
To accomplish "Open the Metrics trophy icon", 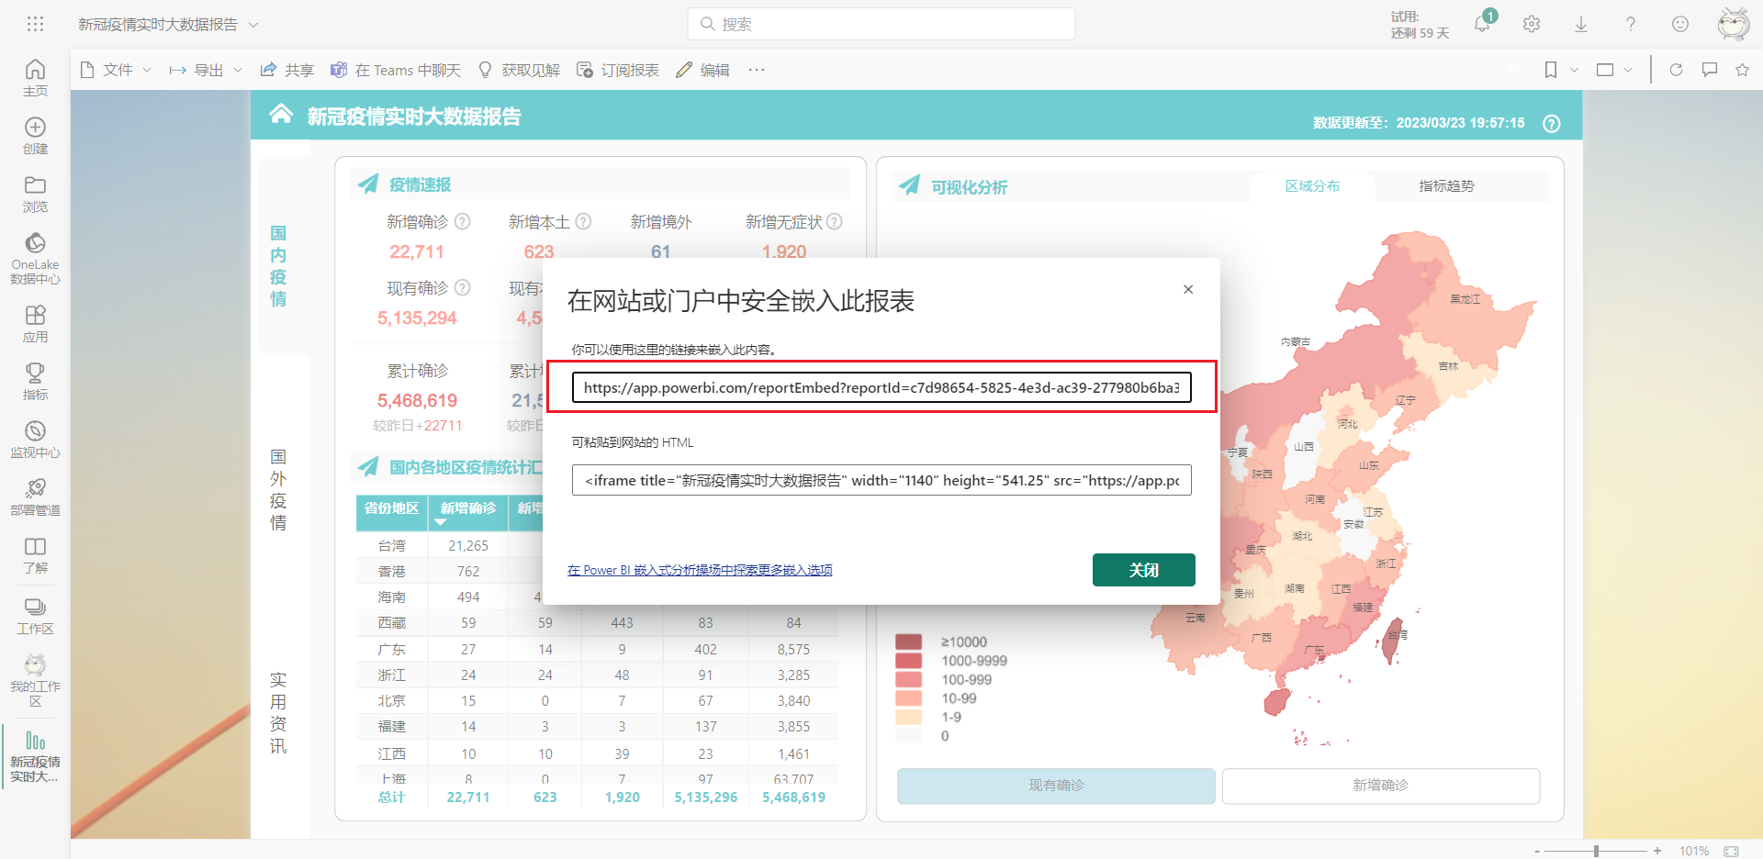I will (x=35, y=373).
